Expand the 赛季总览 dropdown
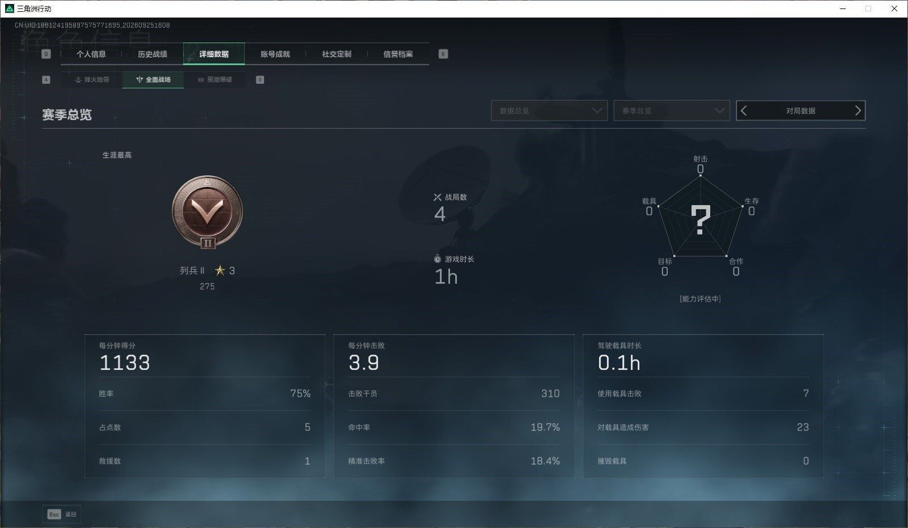 coord(672,110)
